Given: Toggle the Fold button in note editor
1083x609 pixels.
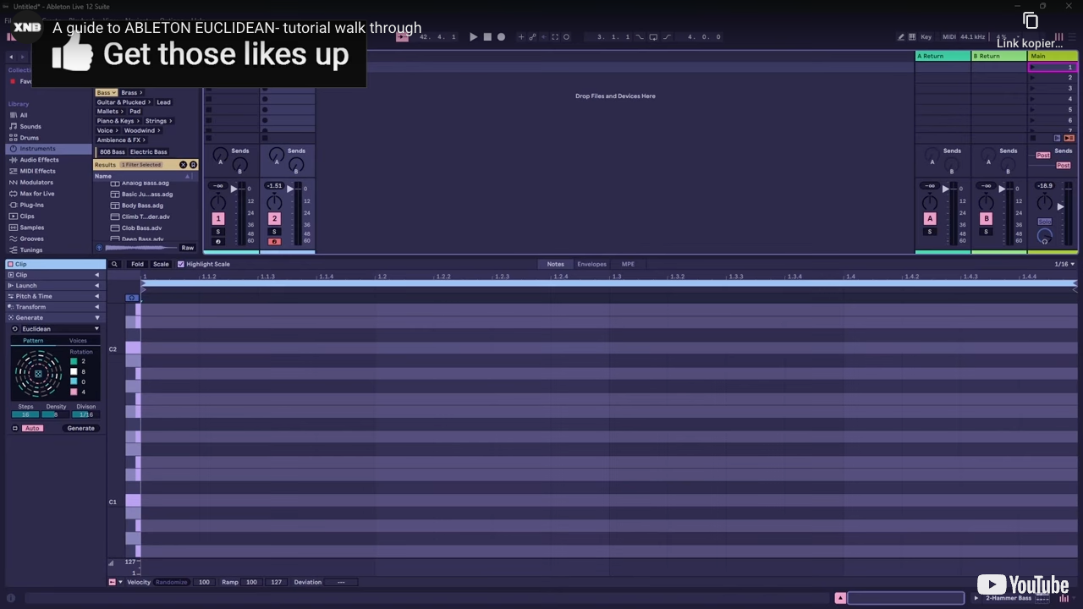Looking at the screenshot, I should pyautogui.click(x=137, y=264).
